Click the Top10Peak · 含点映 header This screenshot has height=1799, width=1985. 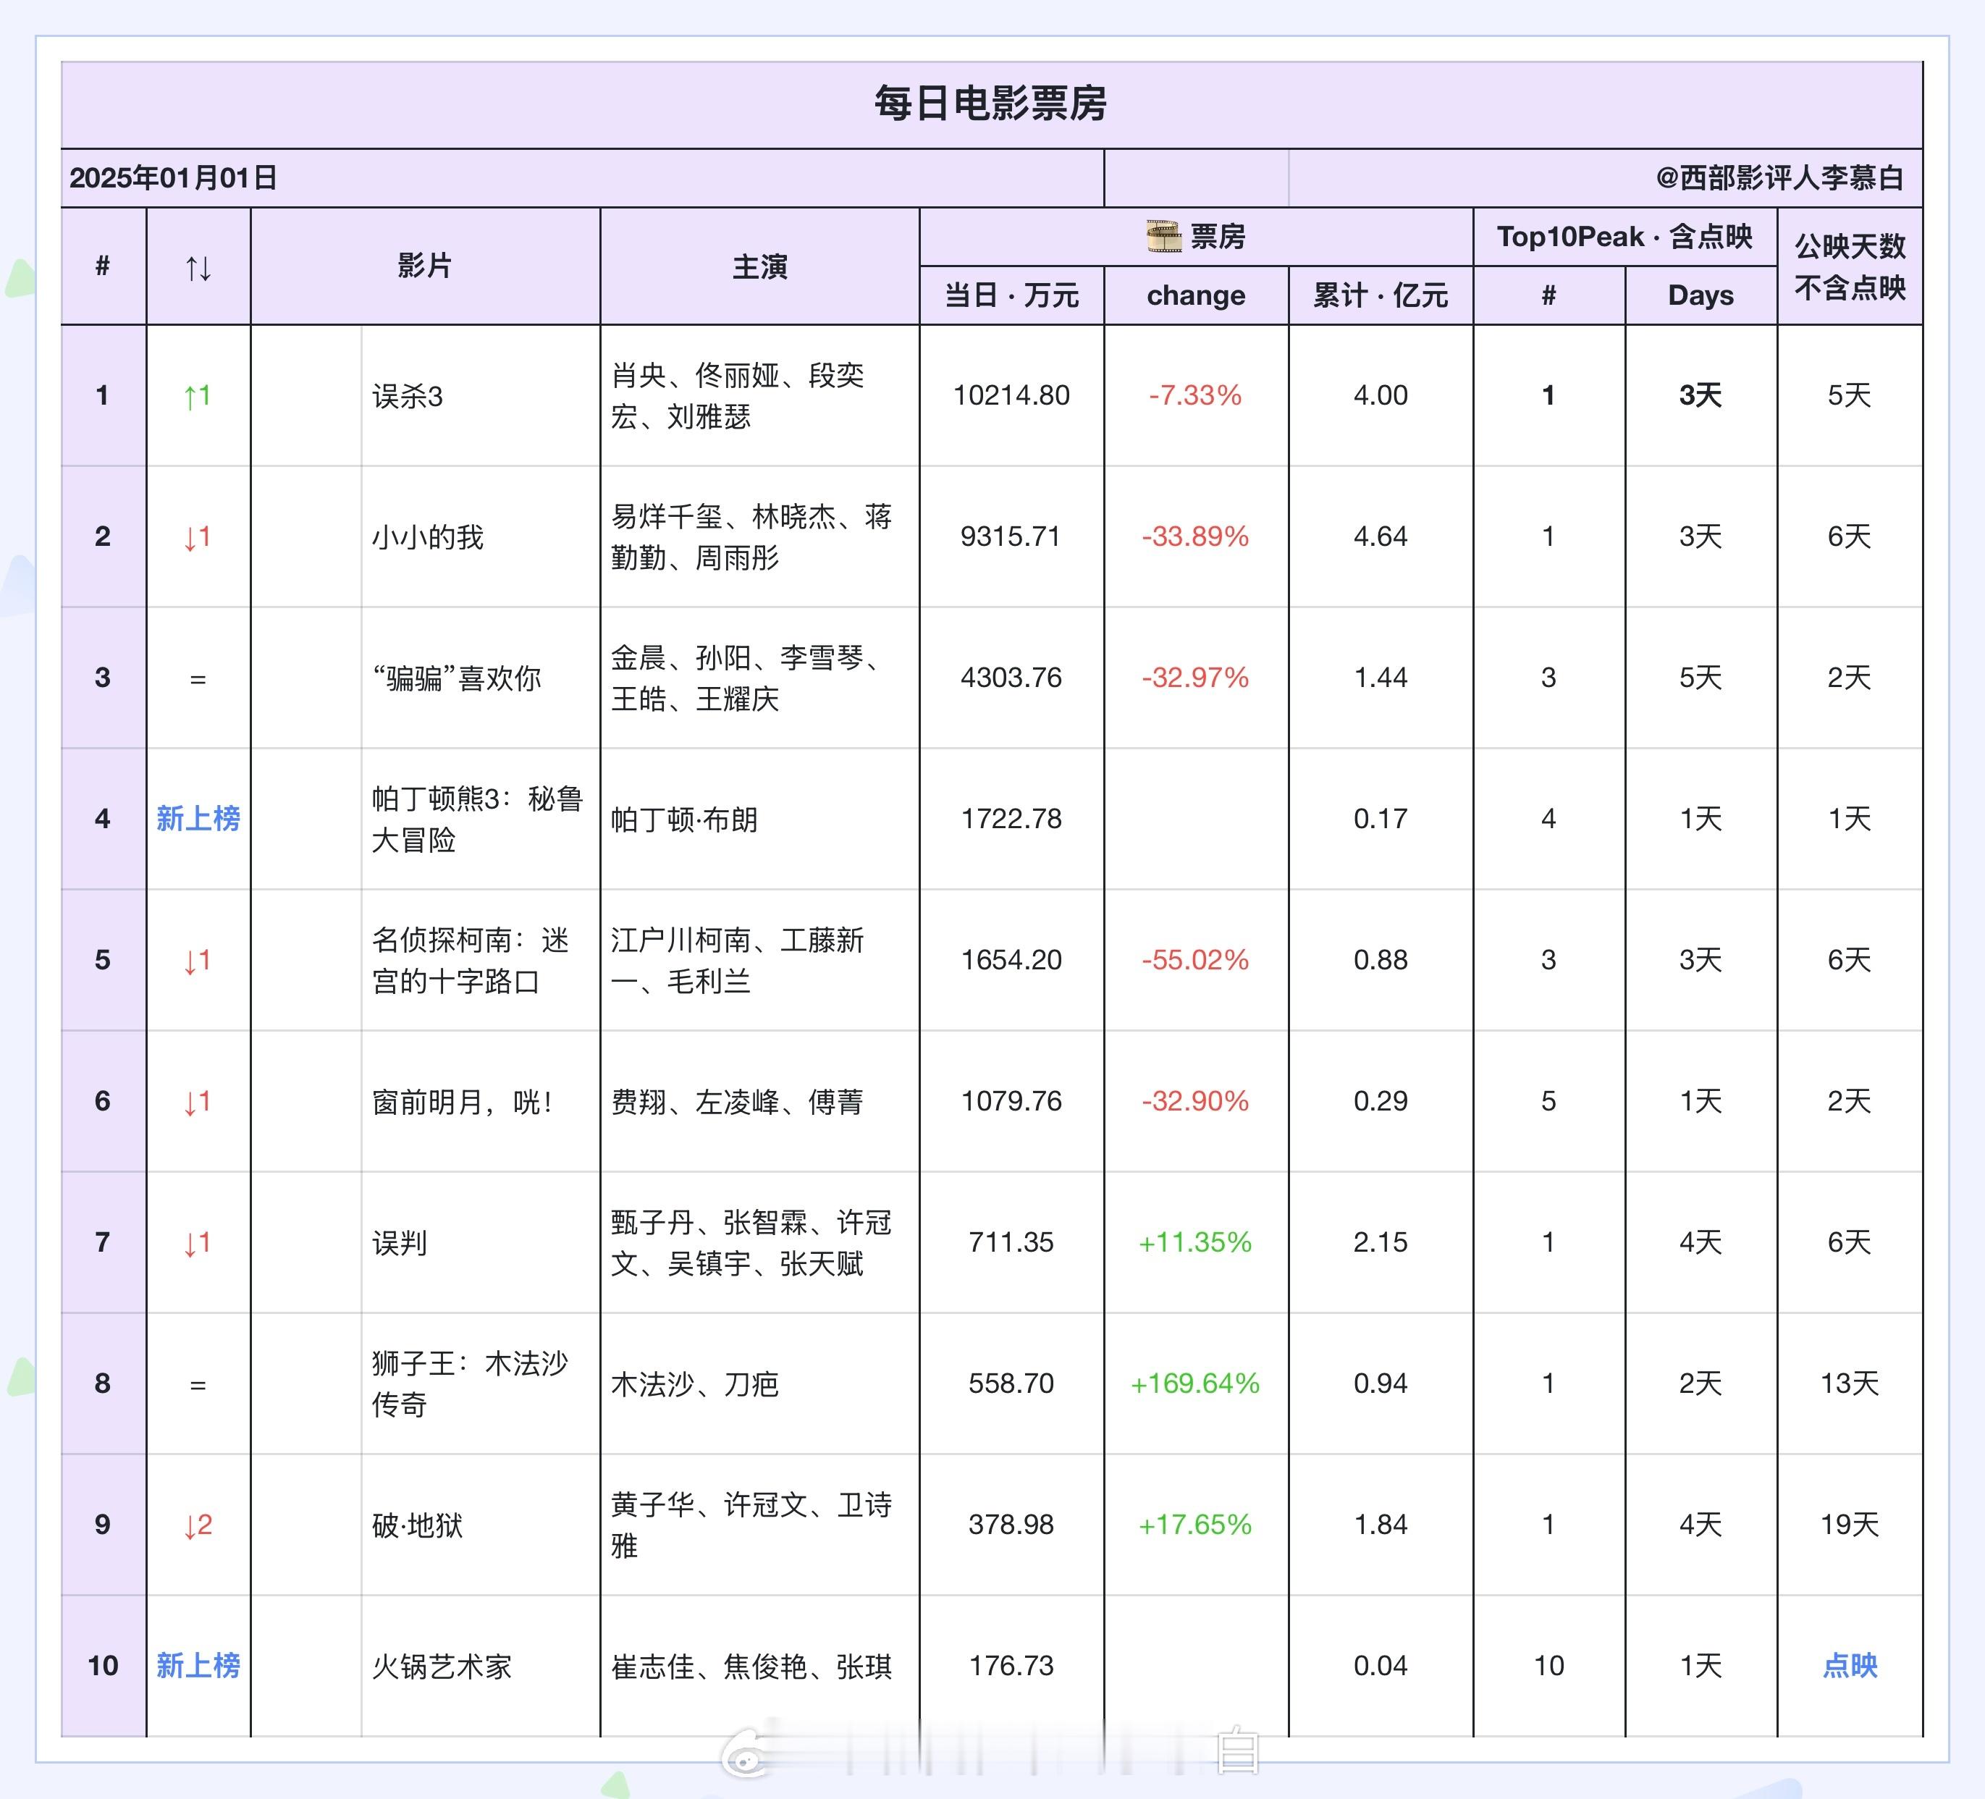(x=1624, y=236)
